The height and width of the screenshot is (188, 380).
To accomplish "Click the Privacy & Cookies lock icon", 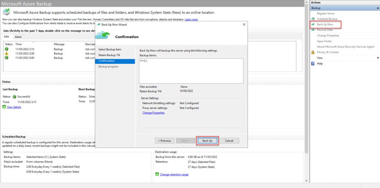I will coord(313,52).
